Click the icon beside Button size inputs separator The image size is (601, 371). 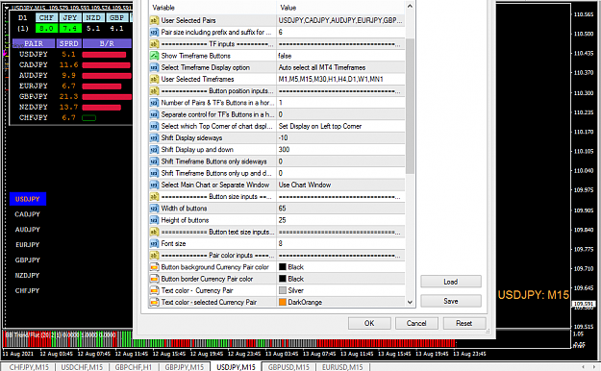[x=154, y=197]
